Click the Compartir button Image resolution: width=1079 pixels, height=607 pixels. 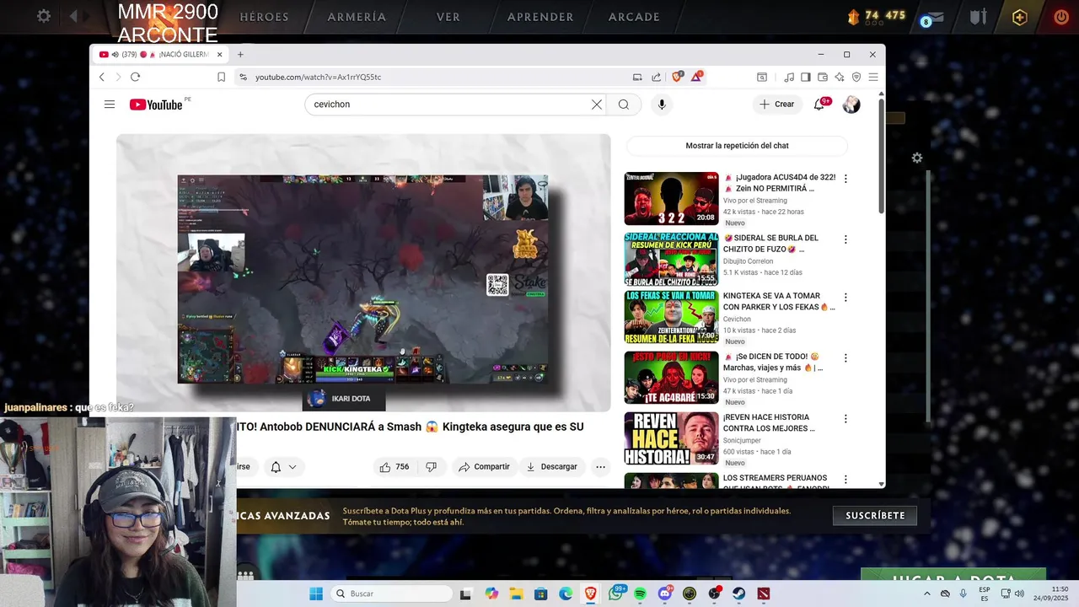coord(484,467)
